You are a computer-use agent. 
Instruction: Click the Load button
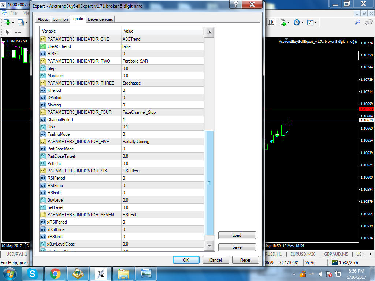tap(237, 235)
